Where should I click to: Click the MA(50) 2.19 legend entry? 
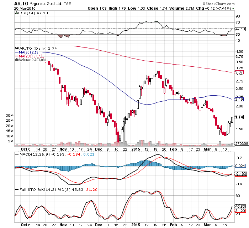tap(28, 52)
